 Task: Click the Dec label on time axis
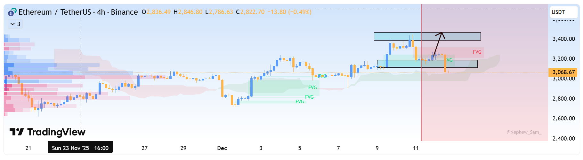click(x=222, y=148)
